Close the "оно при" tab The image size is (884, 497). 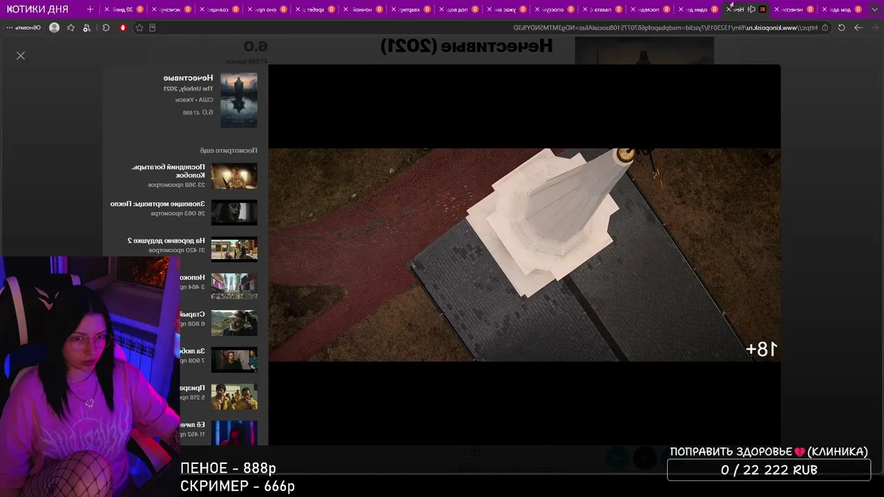tap(250, 10)
